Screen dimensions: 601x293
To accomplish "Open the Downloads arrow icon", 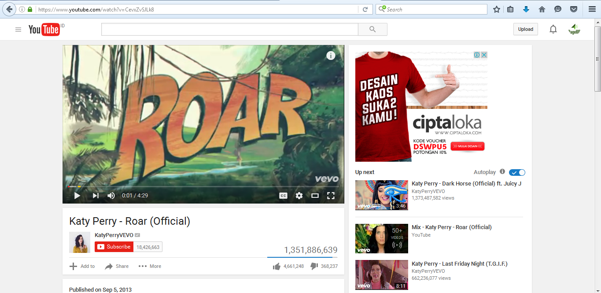I will click(526, 9).
